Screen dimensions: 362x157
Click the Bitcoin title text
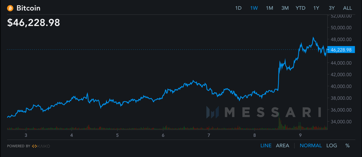(x=28, y=8)
